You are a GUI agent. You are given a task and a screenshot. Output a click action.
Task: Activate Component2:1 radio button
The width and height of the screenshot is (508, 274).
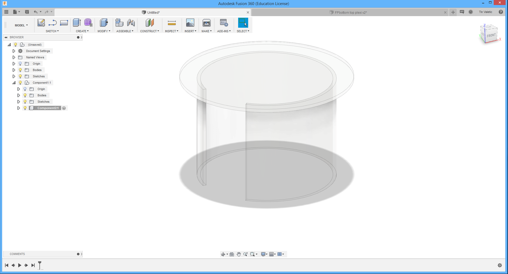(x=64, y=108)
